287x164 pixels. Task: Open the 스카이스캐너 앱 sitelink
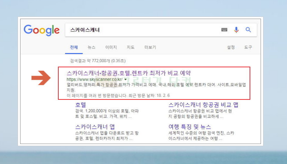coord(95,126)
